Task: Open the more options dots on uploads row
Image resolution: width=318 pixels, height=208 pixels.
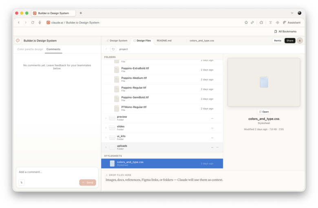Action: [217, 147]
